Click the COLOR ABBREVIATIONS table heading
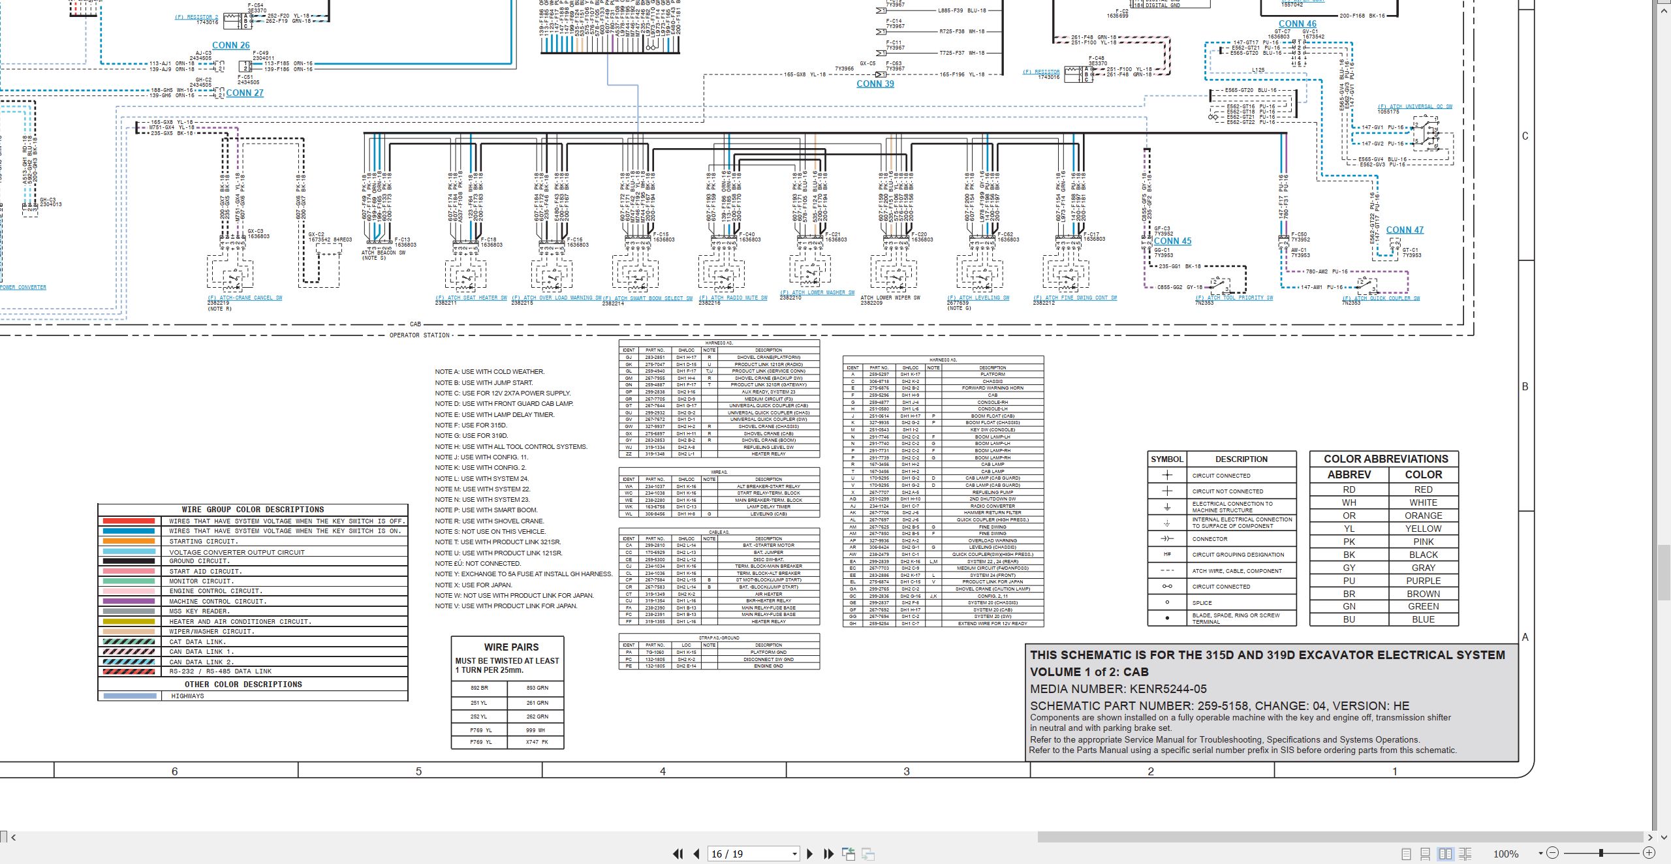 [1385, 459]
